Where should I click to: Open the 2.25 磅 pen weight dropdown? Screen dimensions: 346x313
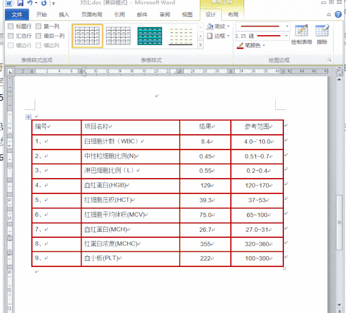287,36
